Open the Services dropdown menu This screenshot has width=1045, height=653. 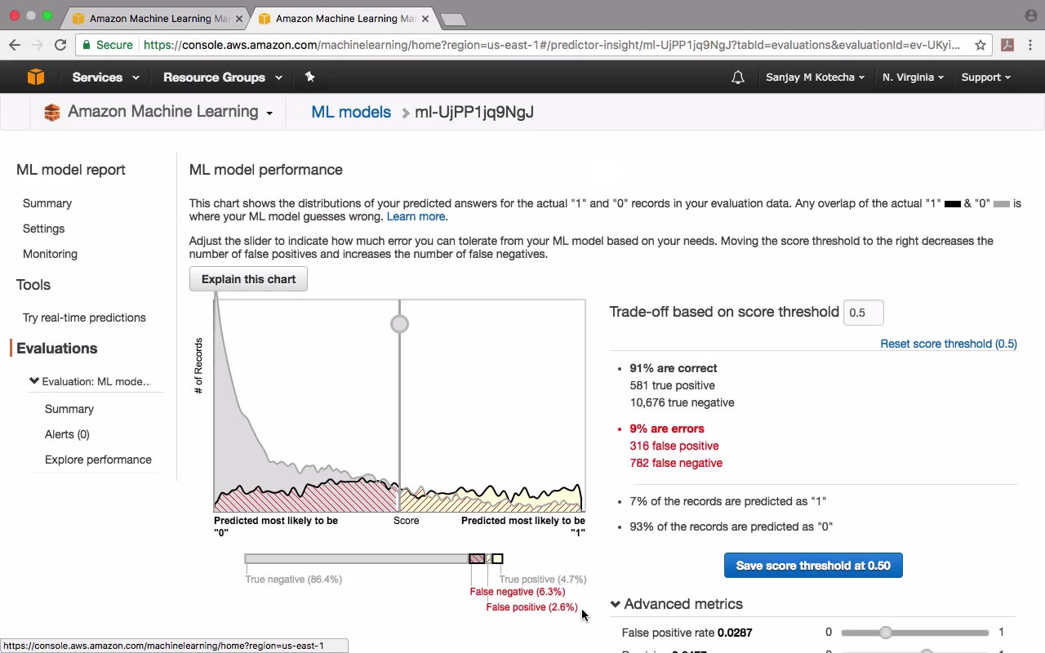(105, 78)
